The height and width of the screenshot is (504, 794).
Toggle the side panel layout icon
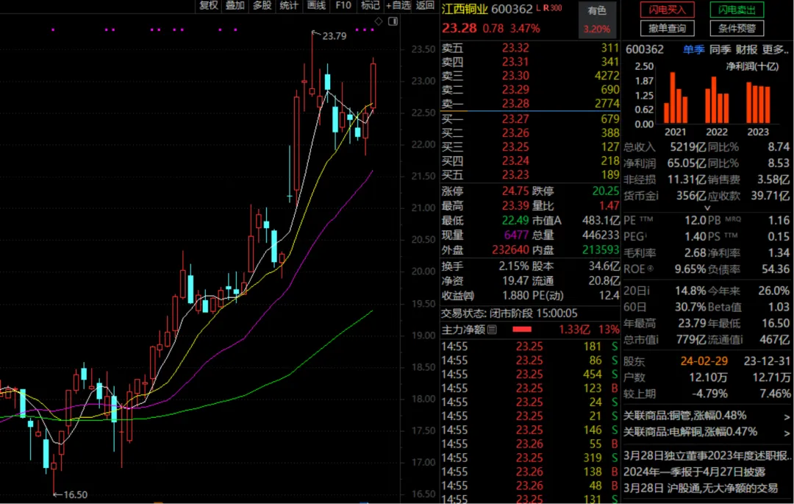pyautogui.click(x=393, y=21)
